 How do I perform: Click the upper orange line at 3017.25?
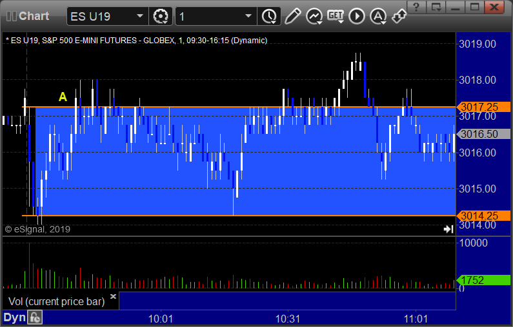point(239,107)
